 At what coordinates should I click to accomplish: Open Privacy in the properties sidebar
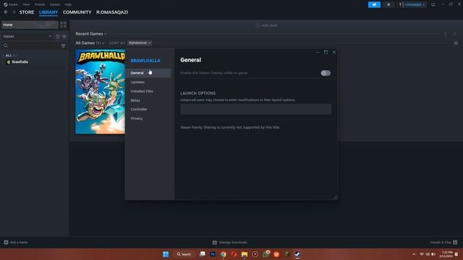click(x=137, y=118)
